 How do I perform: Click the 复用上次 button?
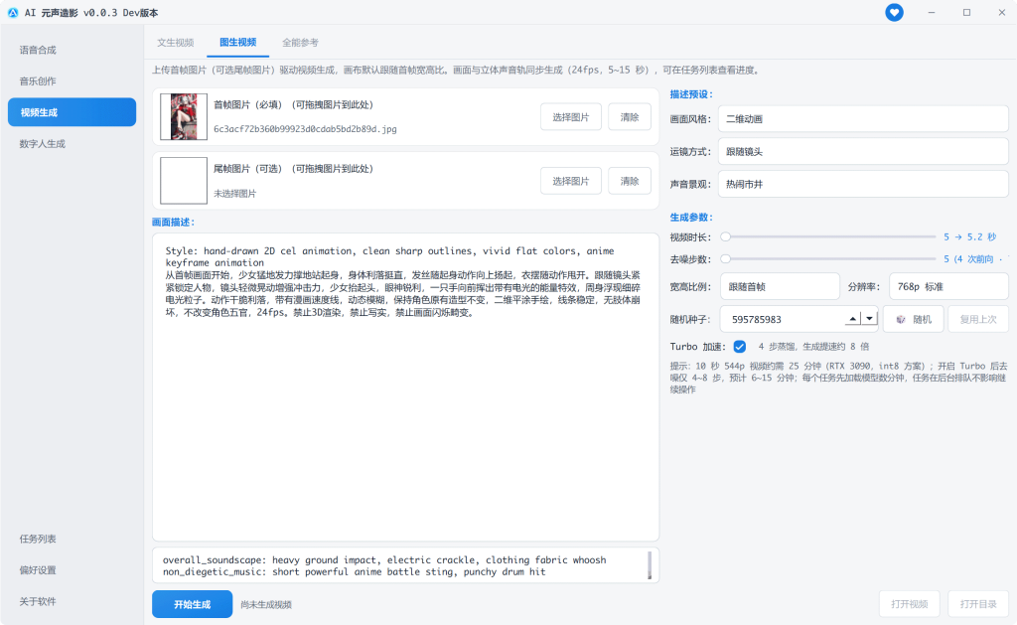click(x=978, y=319)
